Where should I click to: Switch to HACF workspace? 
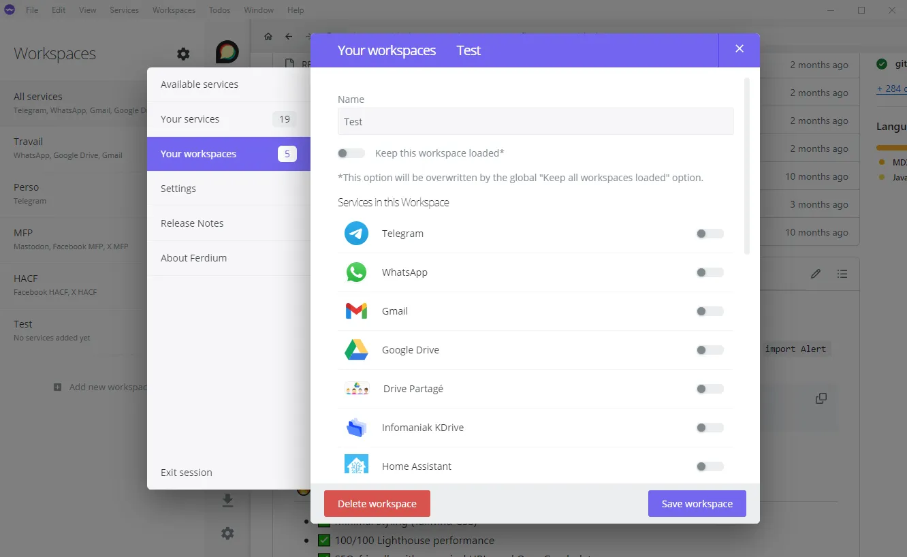click(x=74, y=285)
